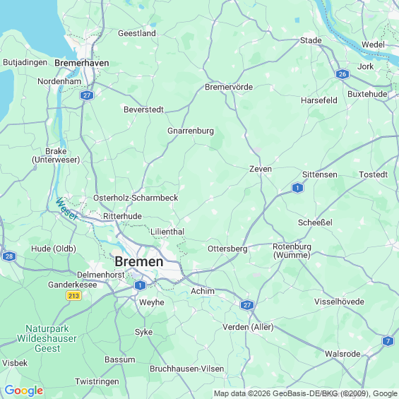The width and height of the screenshot is (399, 399).
Task: Click the A27 shield near Verden
Action: click(247, 305)
